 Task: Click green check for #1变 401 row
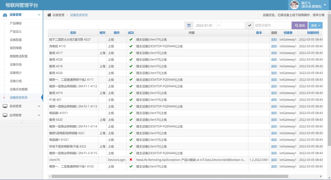point(131,100)
